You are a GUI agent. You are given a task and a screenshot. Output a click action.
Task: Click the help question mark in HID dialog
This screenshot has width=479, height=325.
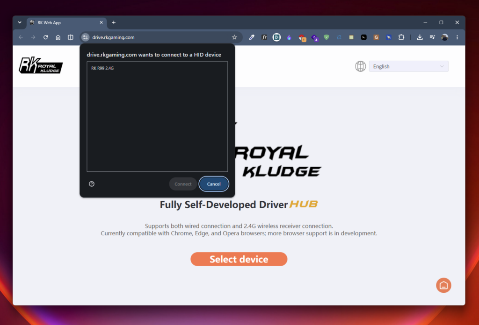(x=92, y=184)
